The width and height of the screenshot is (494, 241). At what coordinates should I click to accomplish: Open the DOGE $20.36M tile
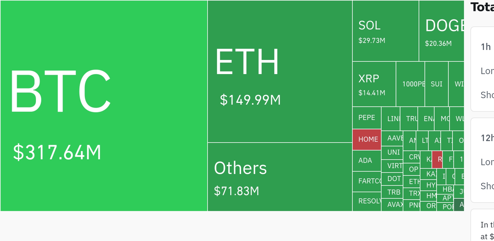pos(442,31)
